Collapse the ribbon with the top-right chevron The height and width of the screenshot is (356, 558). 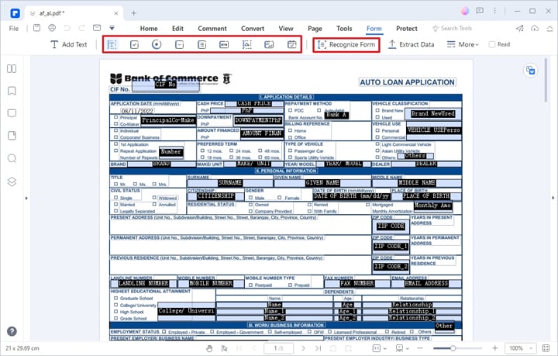[x=549, y=29]
